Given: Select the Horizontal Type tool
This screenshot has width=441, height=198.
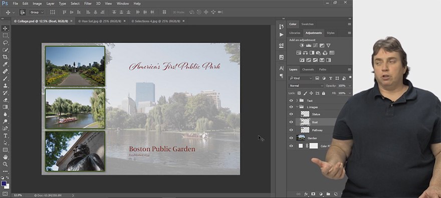Looking at the screenshot, I should (6, 135).
